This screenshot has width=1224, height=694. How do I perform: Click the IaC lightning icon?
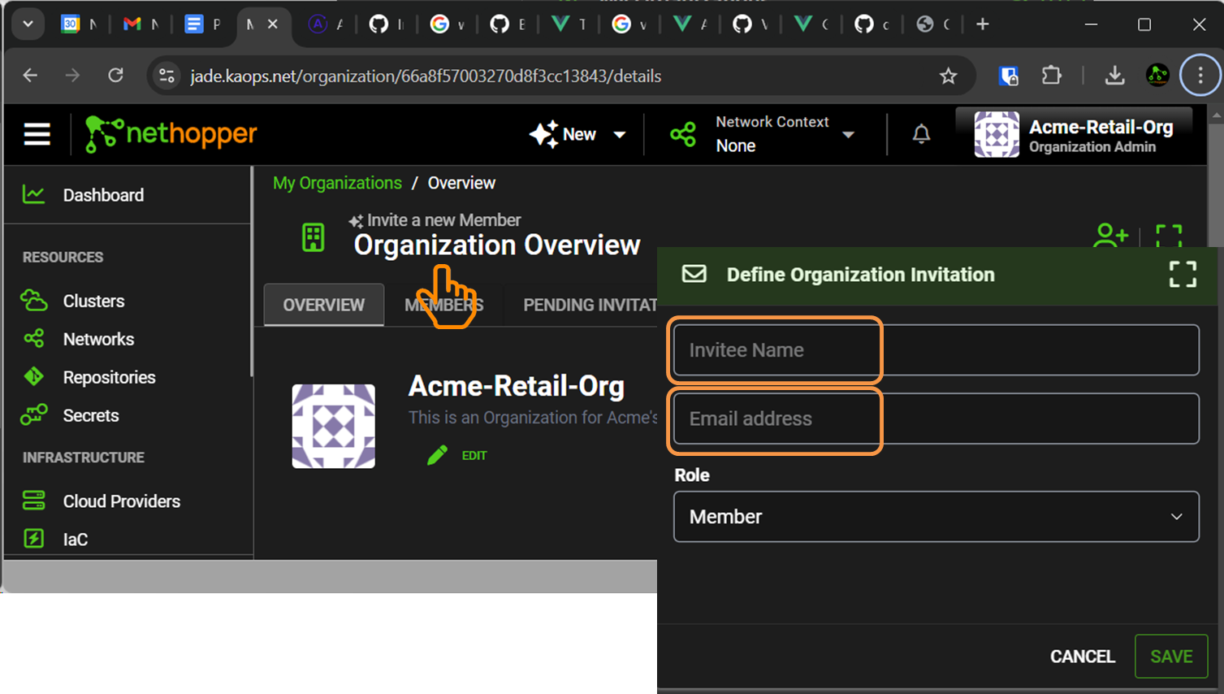tap(33, 539)
